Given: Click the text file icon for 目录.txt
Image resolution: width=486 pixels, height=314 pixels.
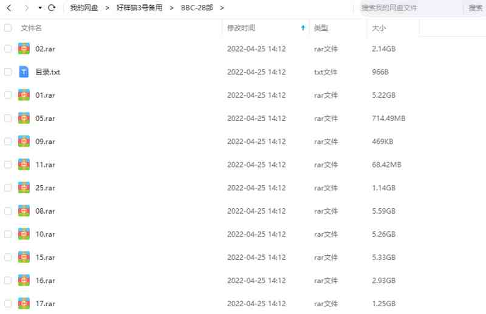Looking at the screenshot, I should (24, 72).
